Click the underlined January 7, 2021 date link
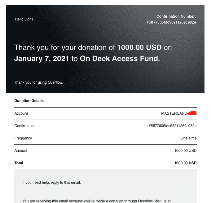This screenshot has height=203, width=211. [42, 59]
